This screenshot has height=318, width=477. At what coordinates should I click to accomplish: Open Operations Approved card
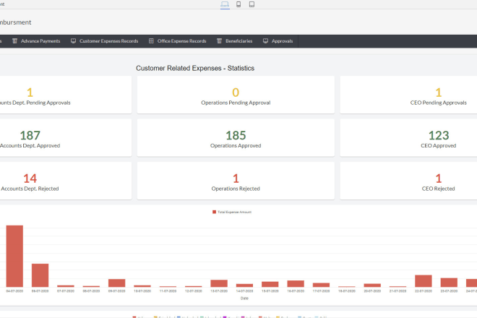click(236, 138)
